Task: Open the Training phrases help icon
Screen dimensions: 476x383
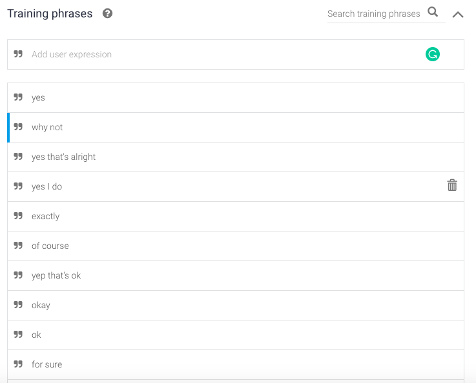Action: (107, 14)
